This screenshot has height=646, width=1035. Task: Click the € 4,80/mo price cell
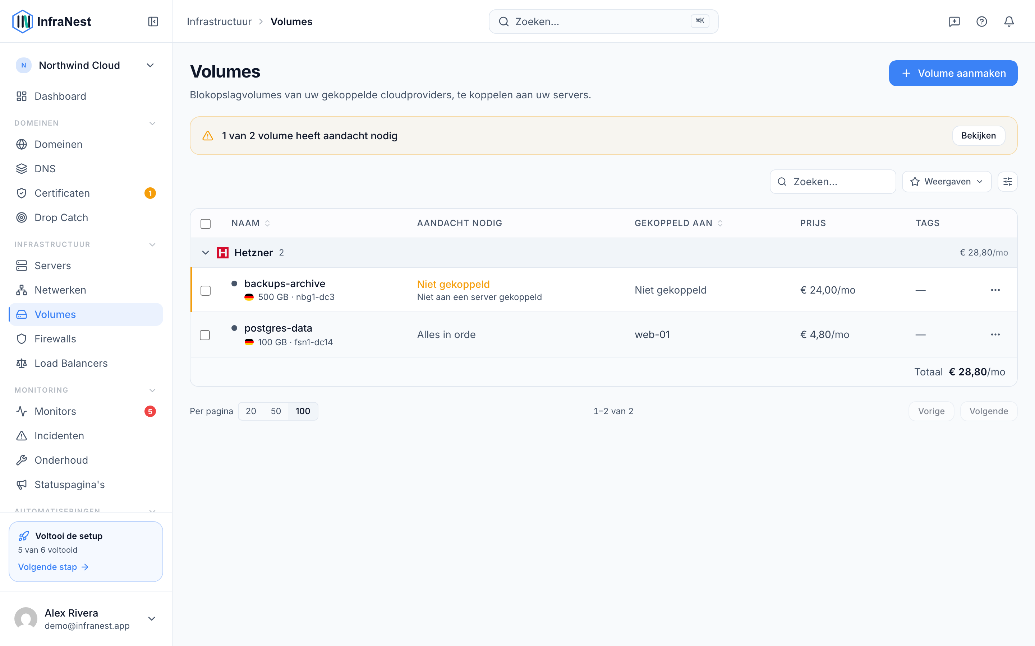824,334
